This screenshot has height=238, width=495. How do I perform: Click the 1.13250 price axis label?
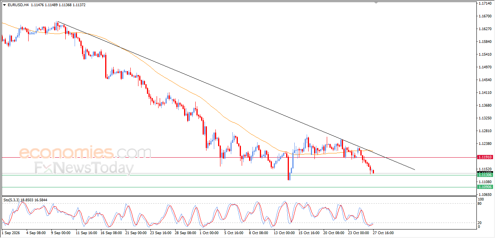pyautogui.click(x=485, y=118)
